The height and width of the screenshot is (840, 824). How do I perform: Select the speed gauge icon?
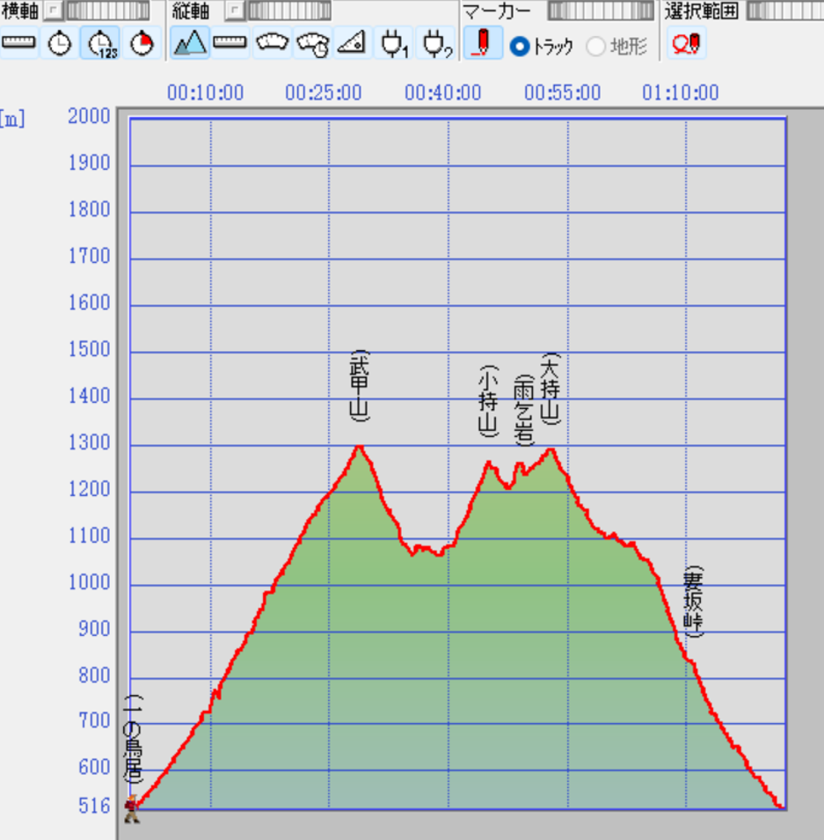pos(272,43)
